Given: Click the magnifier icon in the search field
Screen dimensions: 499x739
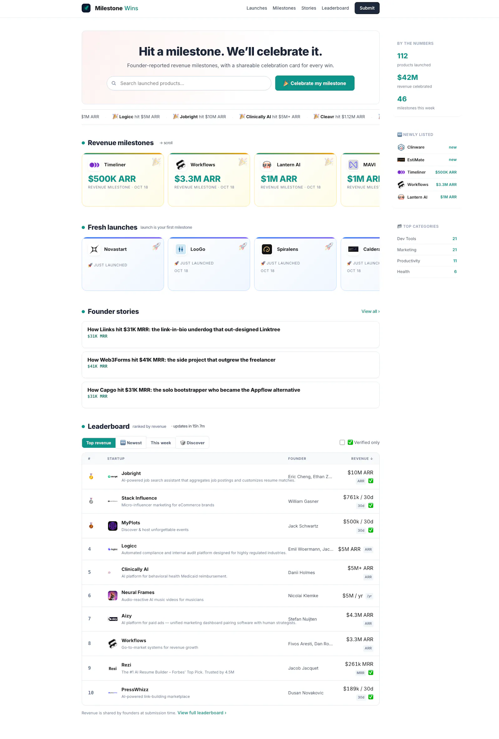Looking at the screenshot, I should (x=114, y=83).
